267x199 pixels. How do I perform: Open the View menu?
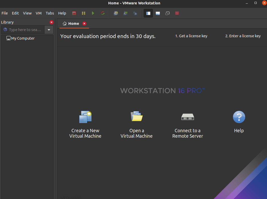27,13
